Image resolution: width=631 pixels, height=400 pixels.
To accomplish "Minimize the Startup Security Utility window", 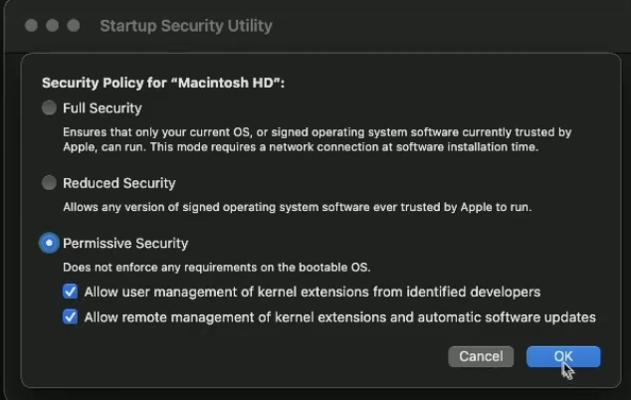I will [53, 25].
